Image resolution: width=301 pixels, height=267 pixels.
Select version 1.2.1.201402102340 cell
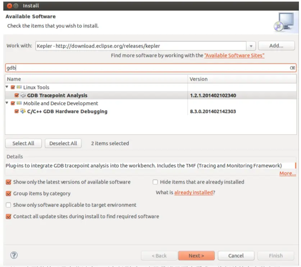click(213, 95)
